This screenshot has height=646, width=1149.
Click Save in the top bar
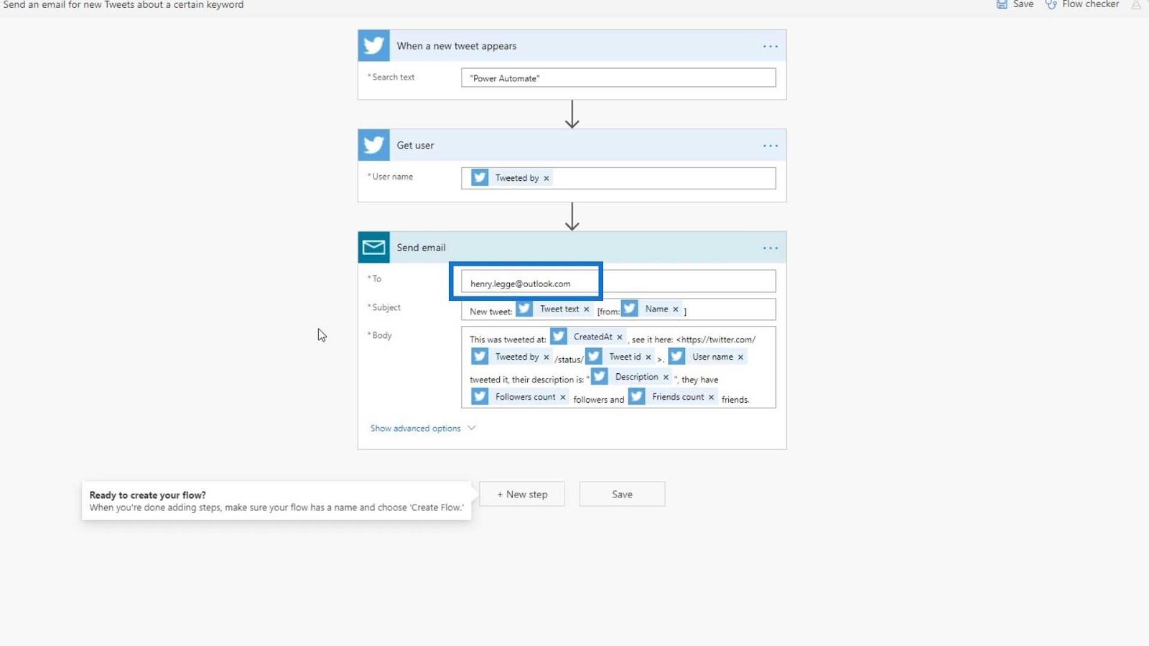(x=1023, y=4)
